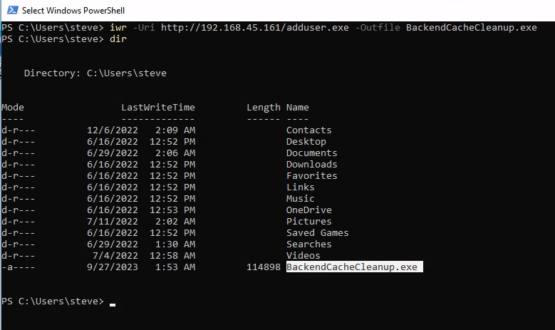Click the 'Length' column header
This screenshot has width=555, height=330.
tap(264, 108)
